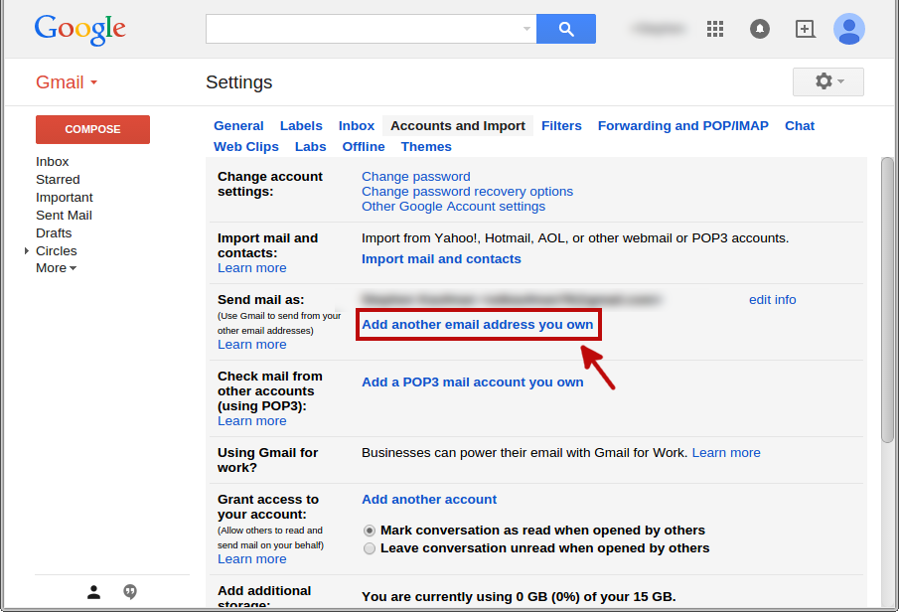Open the Sent Mail folder
Viewport: 899px width, 612px height.
[64, 215]
